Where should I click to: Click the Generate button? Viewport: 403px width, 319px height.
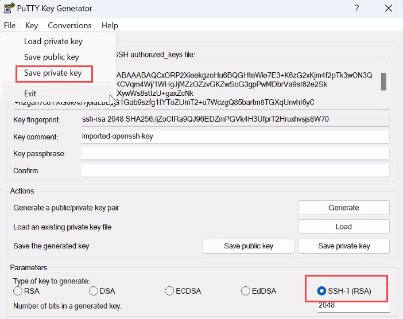[x=344, y=208]
